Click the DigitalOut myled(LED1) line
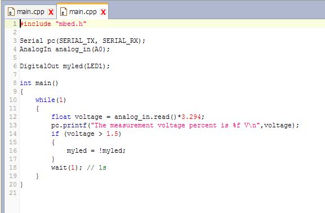Viewport: 325px width, 213px height. pyautogui.click(x=65, y=66)
